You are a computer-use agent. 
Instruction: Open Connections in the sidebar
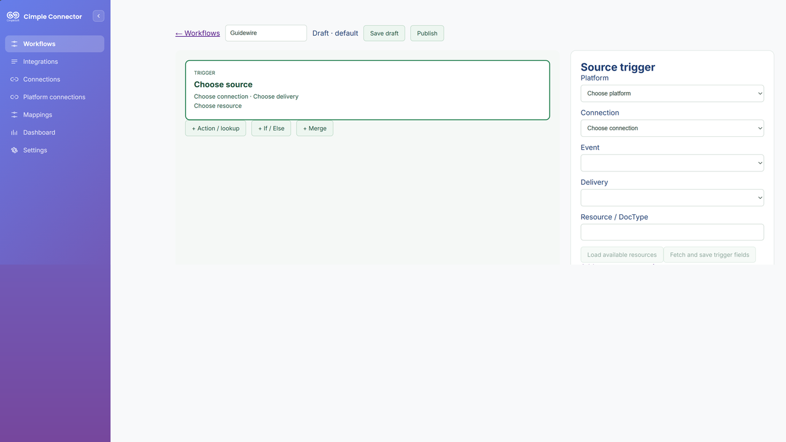pyautogui.click(x=55, y=80)
